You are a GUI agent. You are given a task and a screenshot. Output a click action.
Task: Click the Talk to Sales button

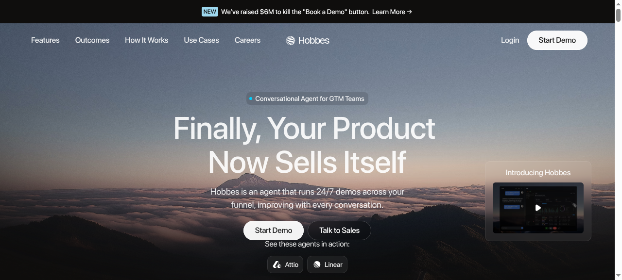click(x=340, y=231)
